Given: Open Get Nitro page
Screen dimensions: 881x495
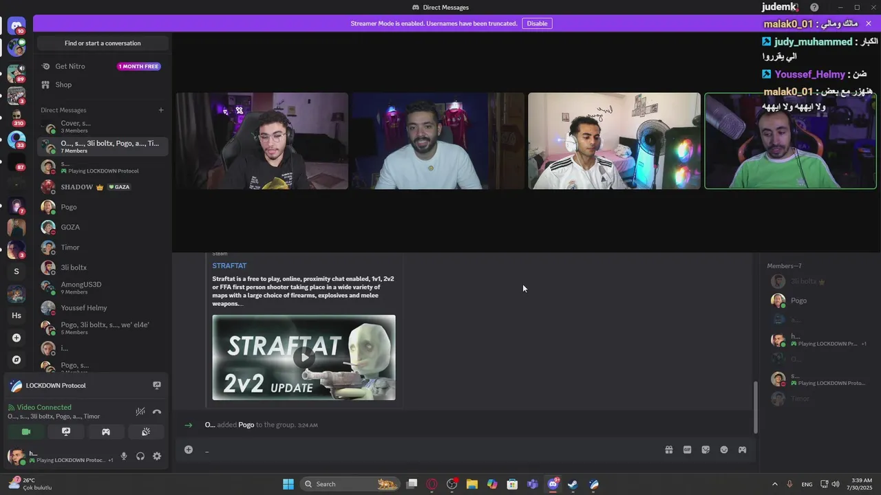Looking at the screenshot, I should pos(103,67).
